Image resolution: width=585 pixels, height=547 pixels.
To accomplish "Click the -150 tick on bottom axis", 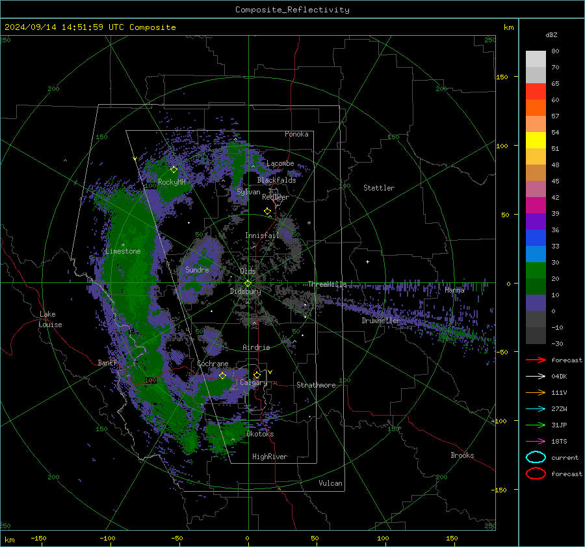I will coord(38,538).
